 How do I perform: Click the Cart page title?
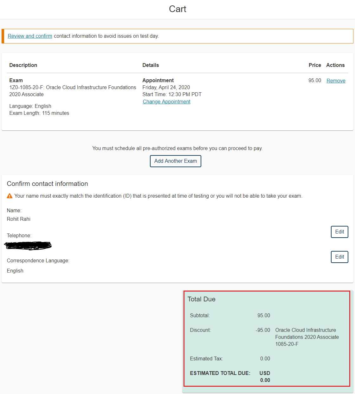tap(177, 9)
